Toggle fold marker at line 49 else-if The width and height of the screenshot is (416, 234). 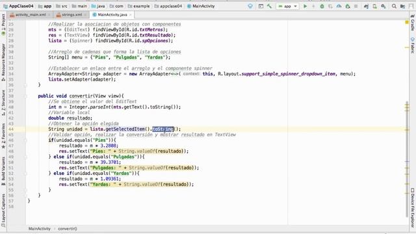(x=26, y=157)
